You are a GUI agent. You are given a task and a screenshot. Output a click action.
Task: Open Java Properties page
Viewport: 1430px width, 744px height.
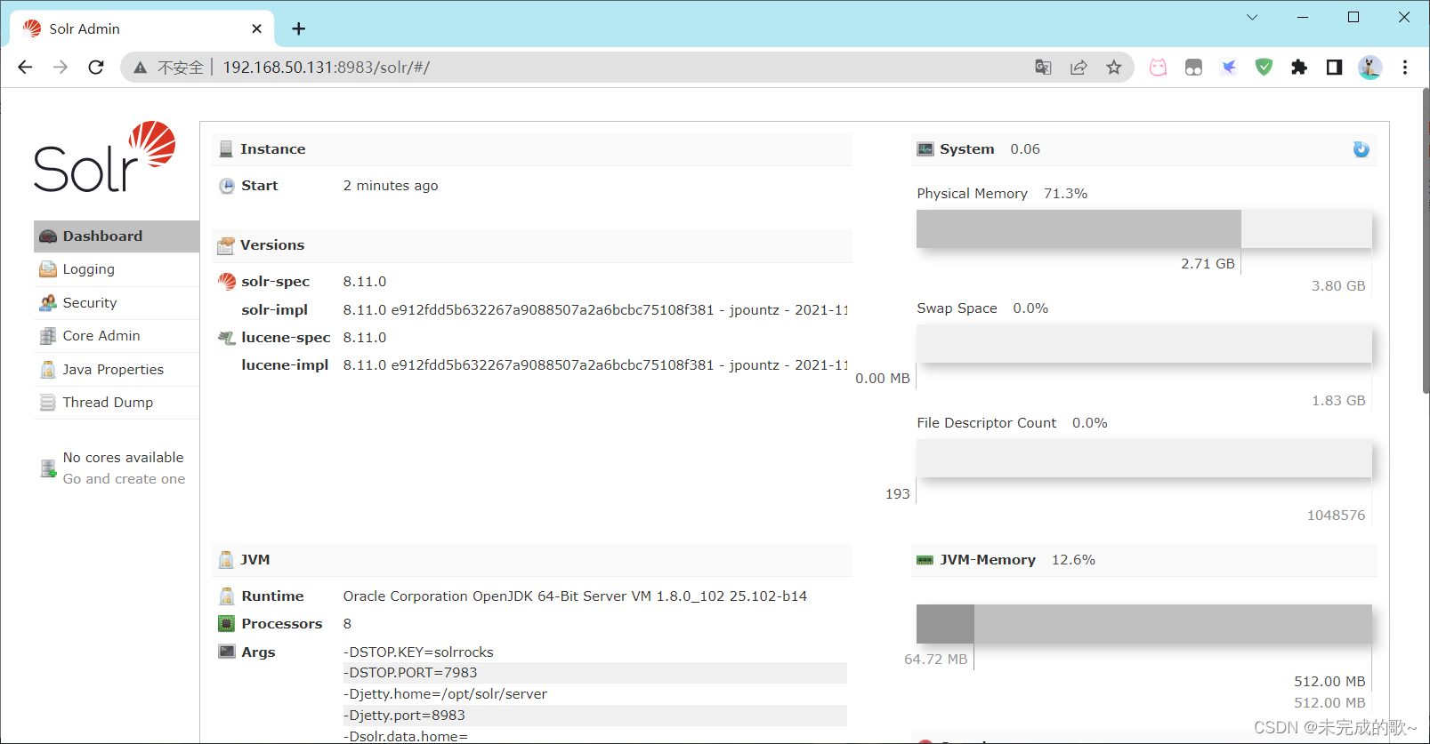point(117,370)
